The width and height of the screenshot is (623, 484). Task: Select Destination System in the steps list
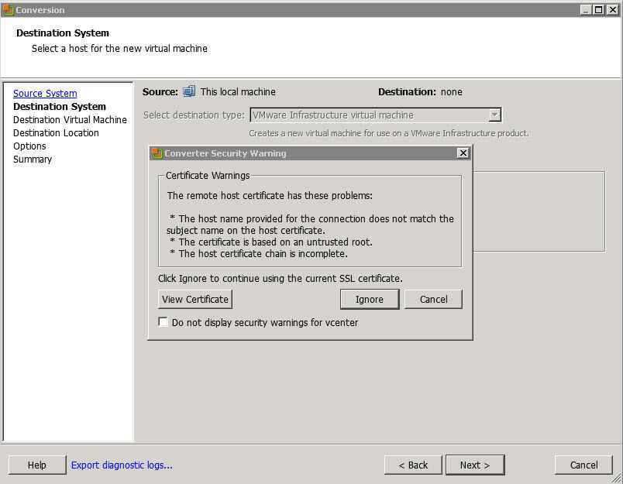point(60,107)
